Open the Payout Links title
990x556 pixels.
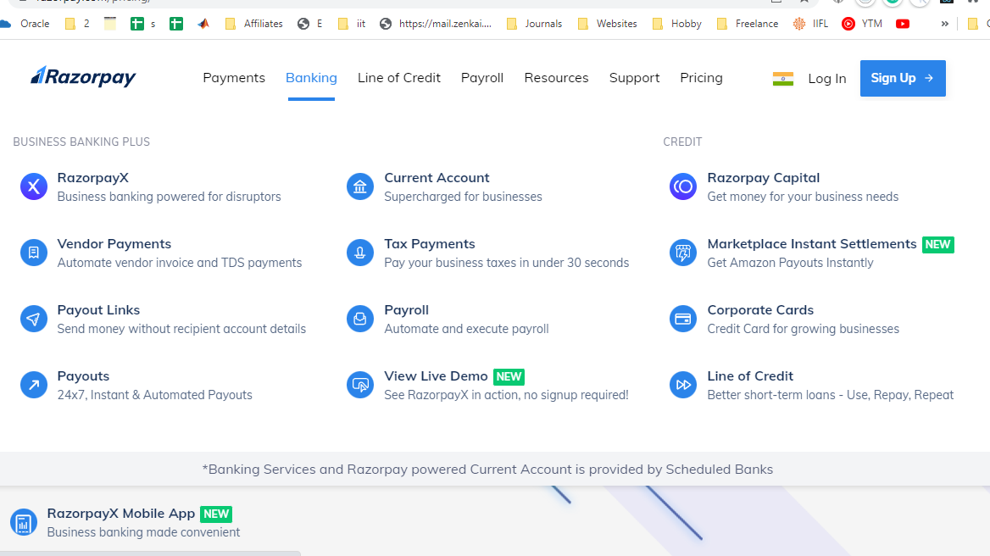click(x=98, y=310)
